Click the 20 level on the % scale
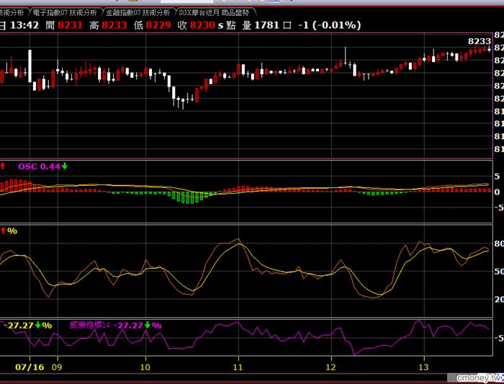Image resolution: width=504 pixels, height=384 pixels. [499, 299]
